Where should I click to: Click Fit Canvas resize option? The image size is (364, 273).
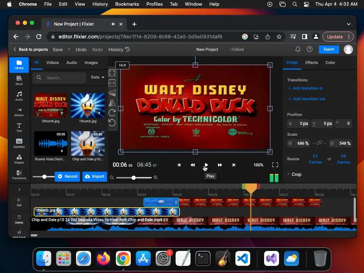tap(315, 159)
